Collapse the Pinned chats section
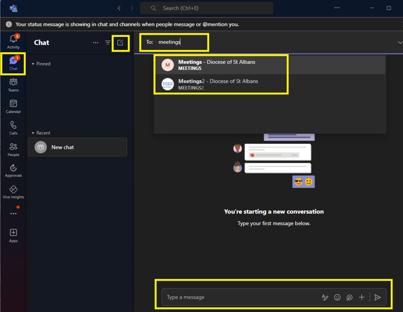 [41, 63]
